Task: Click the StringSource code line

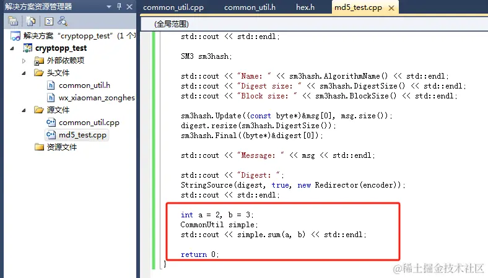Action: pyautogui.click(x=293, y=185)
